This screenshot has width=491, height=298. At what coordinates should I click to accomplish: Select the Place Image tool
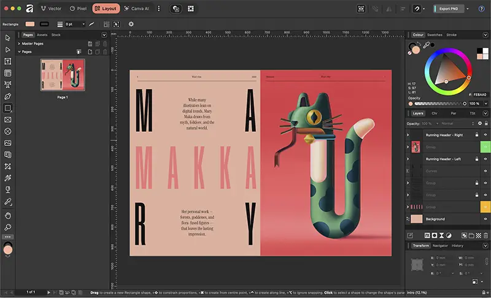8,143
